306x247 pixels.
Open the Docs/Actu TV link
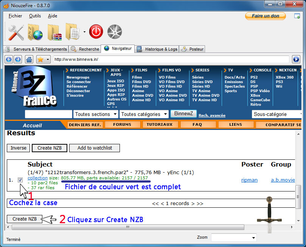coord(235,77)
